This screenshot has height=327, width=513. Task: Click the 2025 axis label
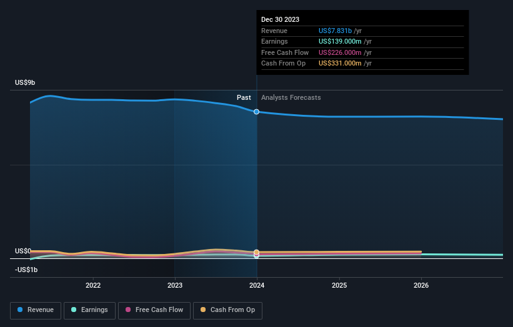pyautogui.click(x=339, y=285)
